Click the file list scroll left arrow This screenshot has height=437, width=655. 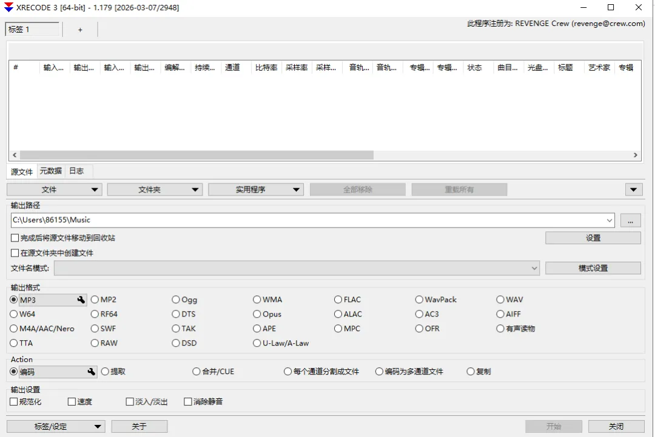(15, 155)
